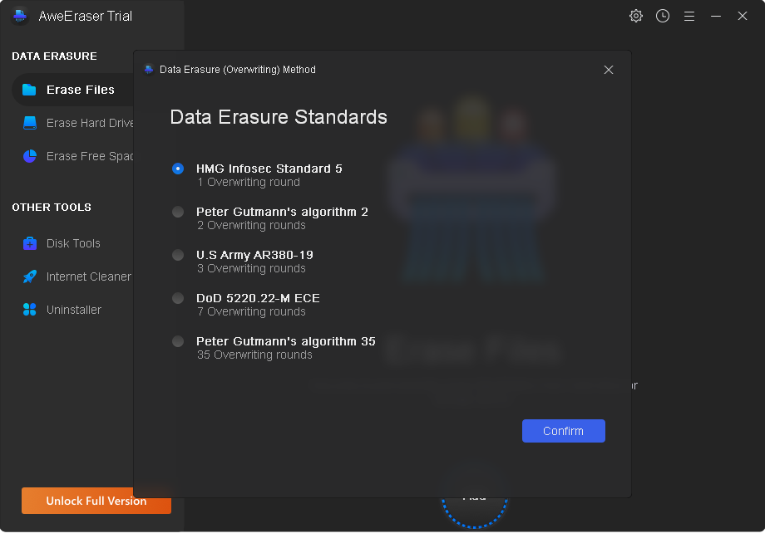
Task: Click Unlock Full Version button
Action: click(96, 501)
